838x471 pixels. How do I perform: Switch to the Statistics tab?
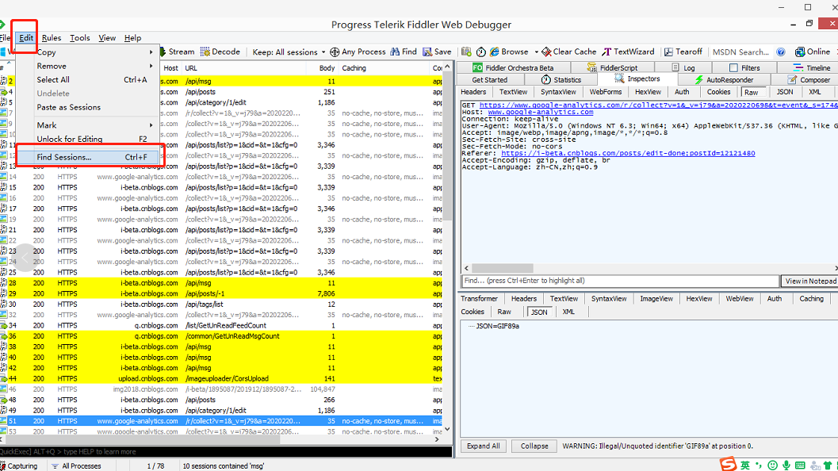click(561, 79)
